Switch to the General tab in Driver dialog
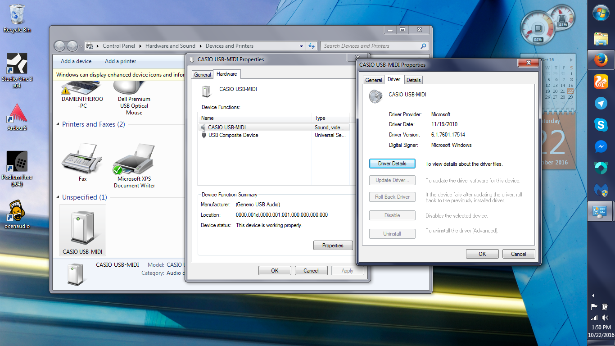The image size is (615, 346). (x=374, y=80)
